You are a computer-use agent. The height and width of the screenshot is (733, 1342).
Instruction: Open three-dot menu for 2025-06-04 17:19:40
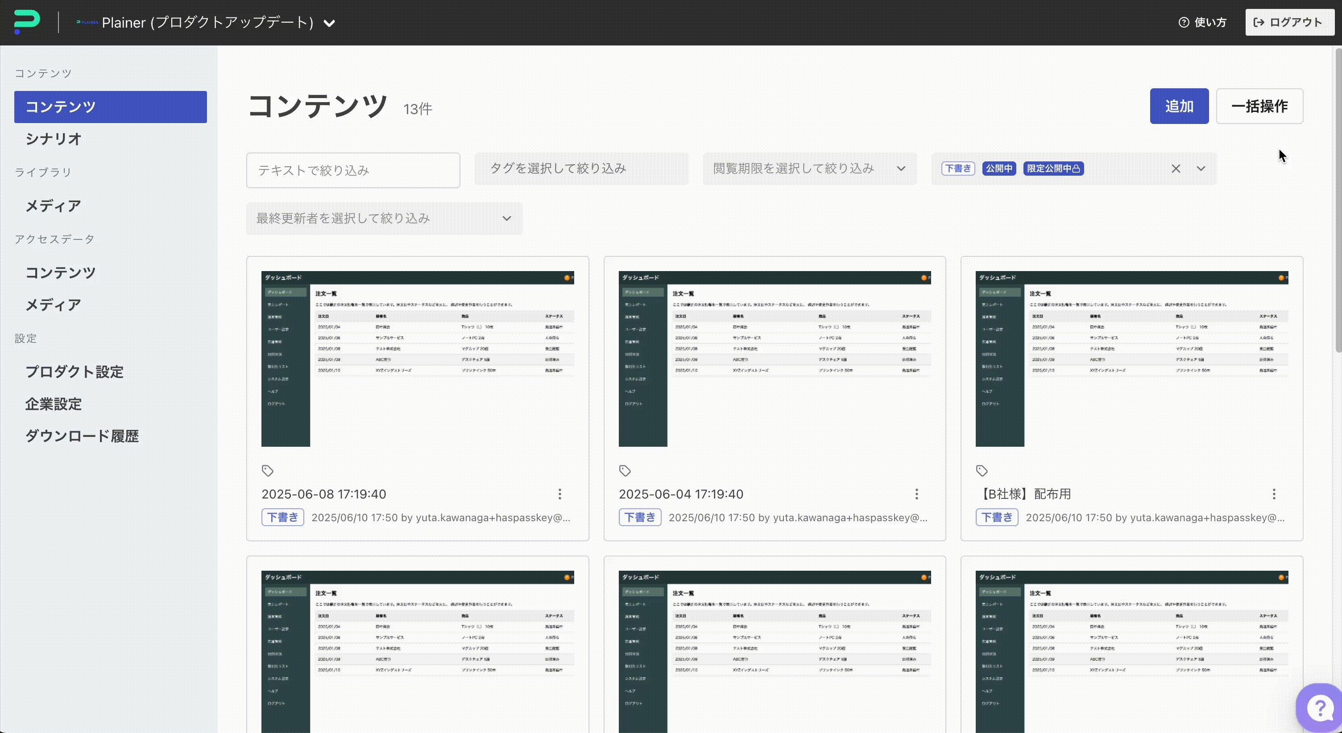click(916, 494)
